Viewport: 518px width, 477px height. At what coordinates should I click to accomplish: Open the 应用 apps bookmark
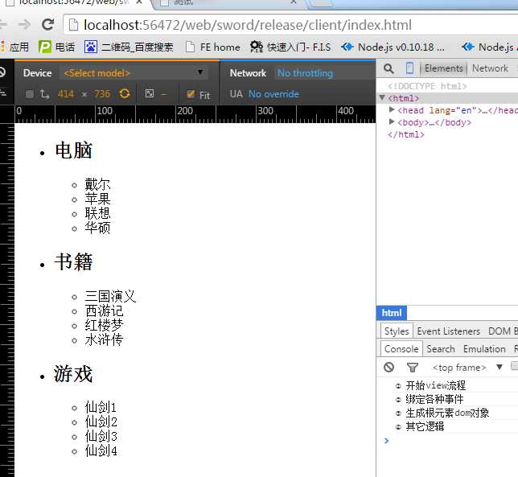tap(14, 47)
